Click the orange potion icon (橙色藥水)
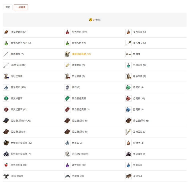 coord(129,32)
